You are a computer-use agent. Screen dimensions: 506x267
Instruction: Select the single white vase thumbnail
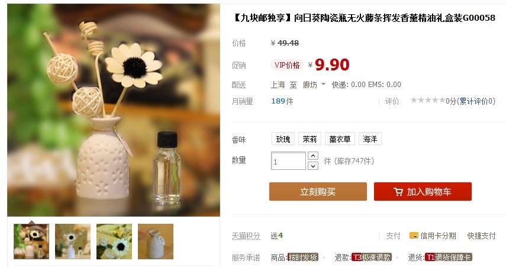156,242
